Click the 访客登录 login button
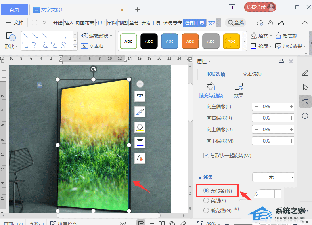This screenshot has height=225, width=312. tap(260, 7)
